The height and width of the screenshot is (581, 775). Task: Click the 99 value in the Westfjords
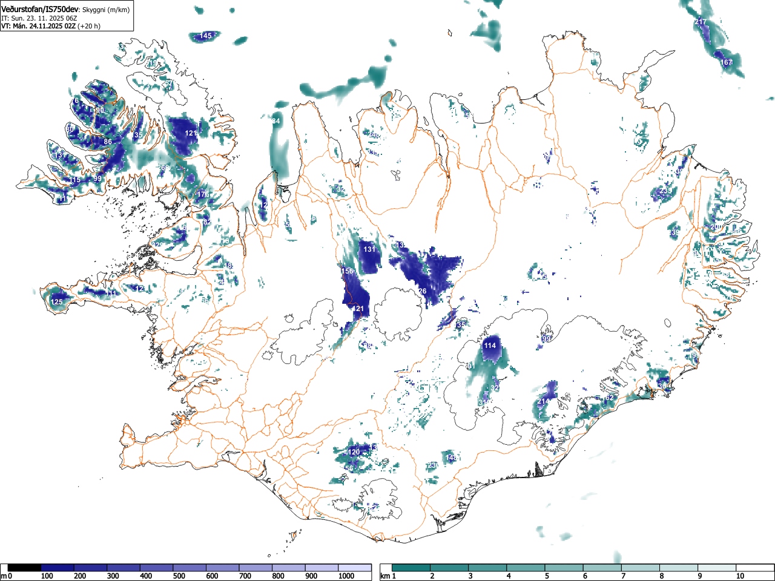pos(97,179)
